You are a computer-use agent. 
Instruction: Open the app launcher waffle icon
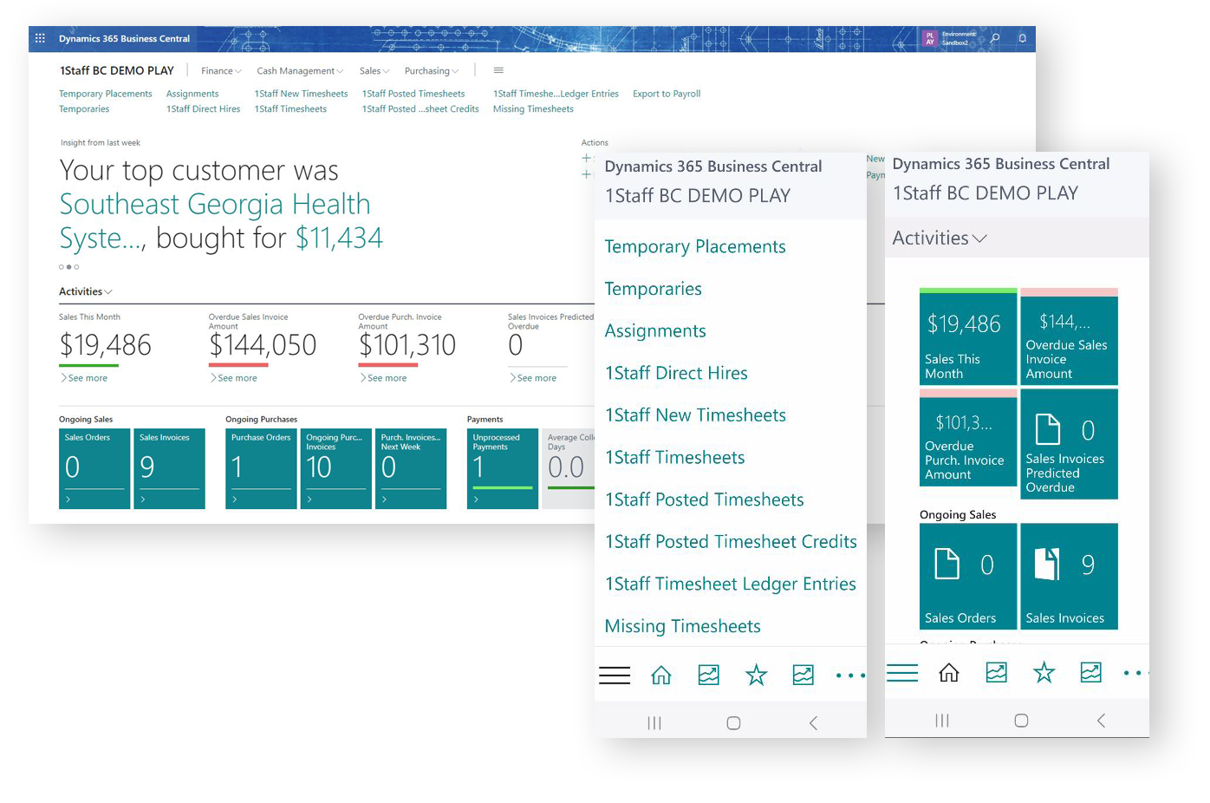click(x=40, y=38)
